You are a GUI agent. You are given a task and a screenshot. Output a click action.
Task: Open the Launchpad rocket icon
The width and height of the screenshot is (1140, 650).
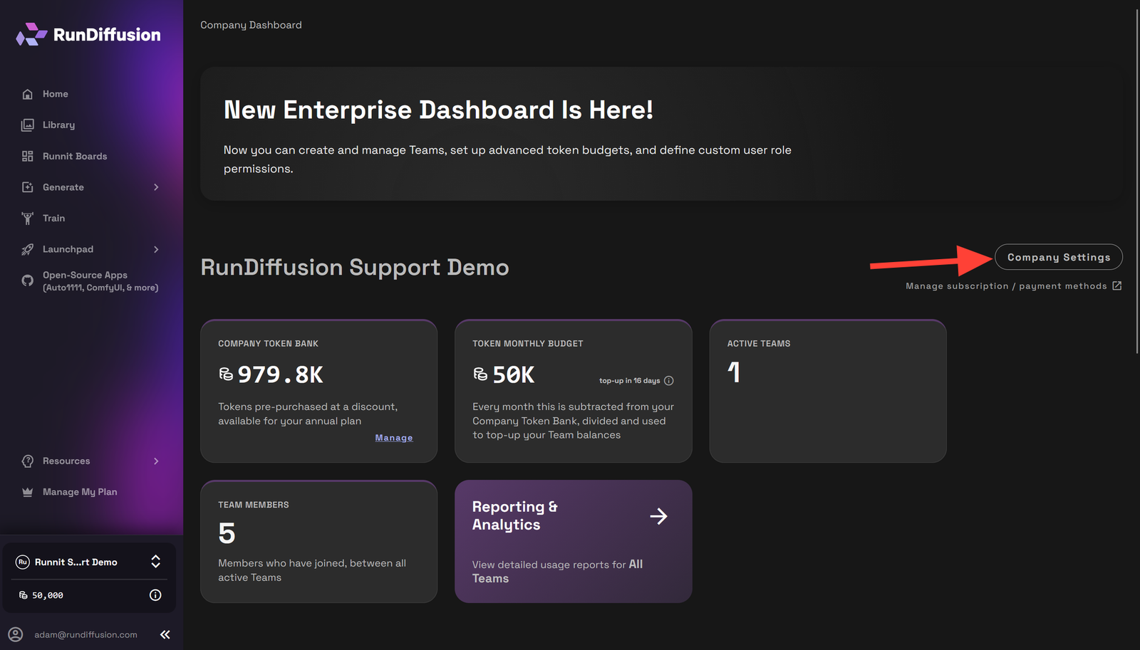[27, 249]
